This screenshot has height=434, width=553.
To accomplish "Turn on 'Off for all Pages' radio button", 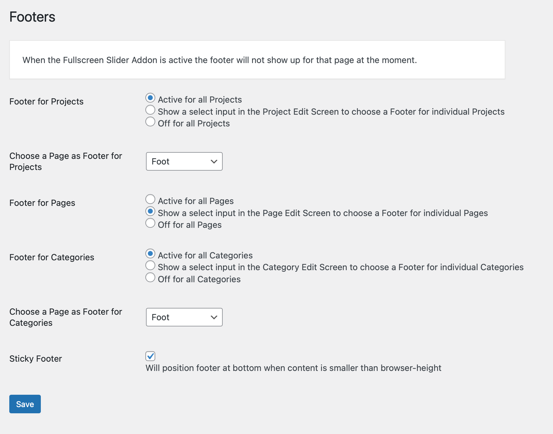I will coord(150,223).
